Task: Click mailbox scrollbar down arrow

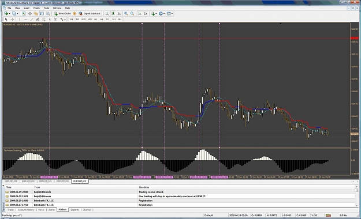Action: tap(356, 206)
